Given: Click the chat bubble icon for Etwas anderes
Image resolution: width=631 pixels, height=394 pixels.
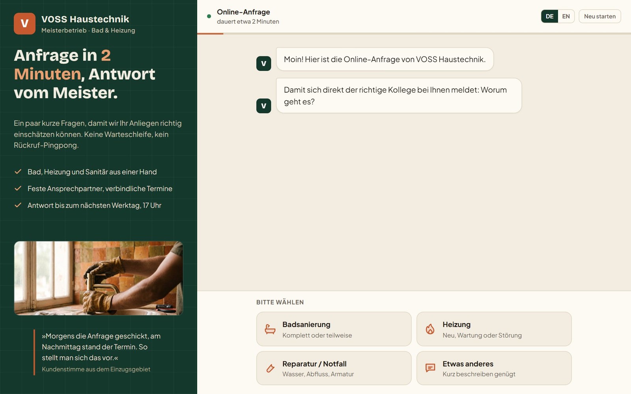Looking at the screenshot, I should coord(430,368).
